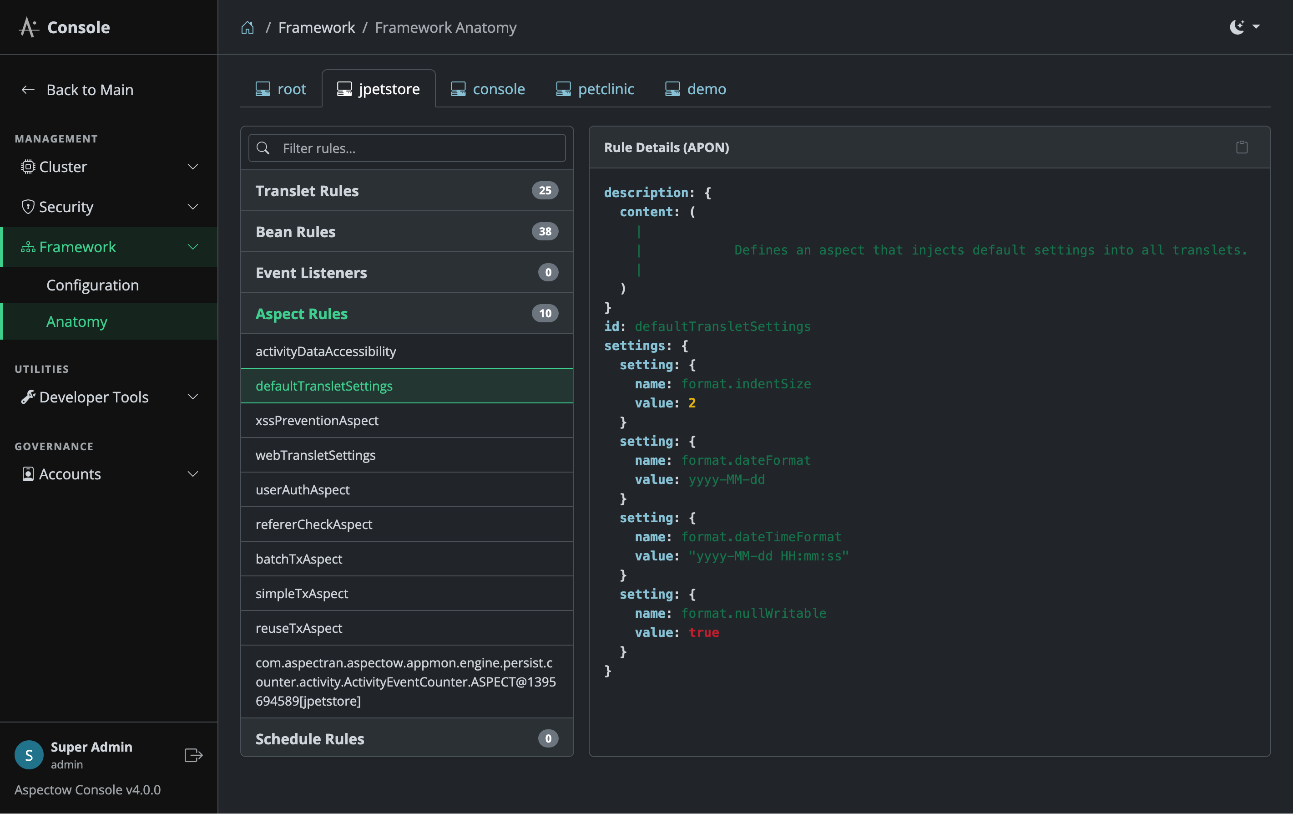Expand the Cluster menu chevron
The height and width of the screenshot is (814, 1293).
[x=193, y=167]
